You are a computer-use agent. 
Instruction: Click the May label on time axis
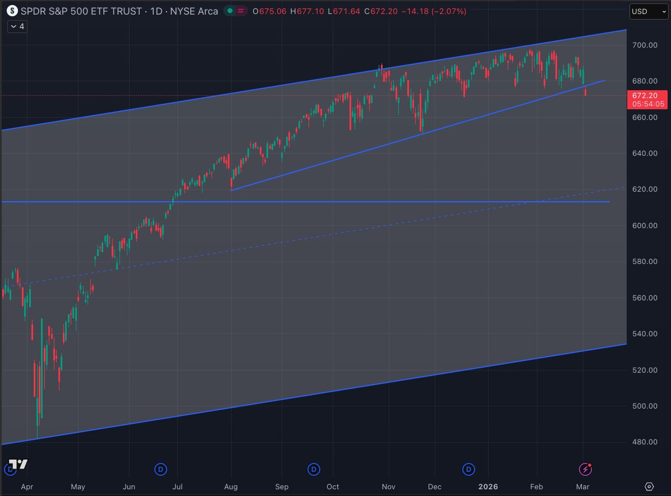(78, 486)
